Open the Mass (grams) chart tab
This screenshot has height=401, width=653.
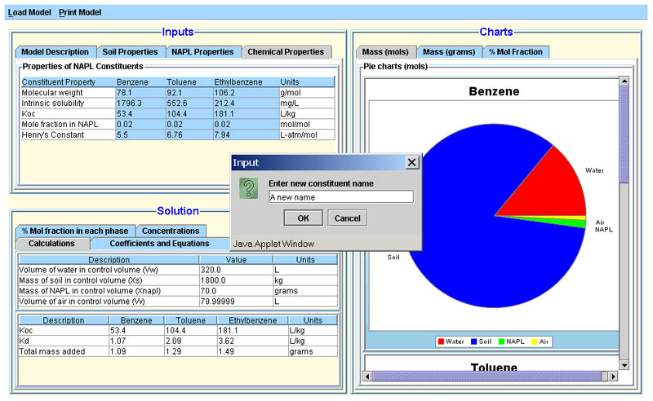click(x=449, y=51)
